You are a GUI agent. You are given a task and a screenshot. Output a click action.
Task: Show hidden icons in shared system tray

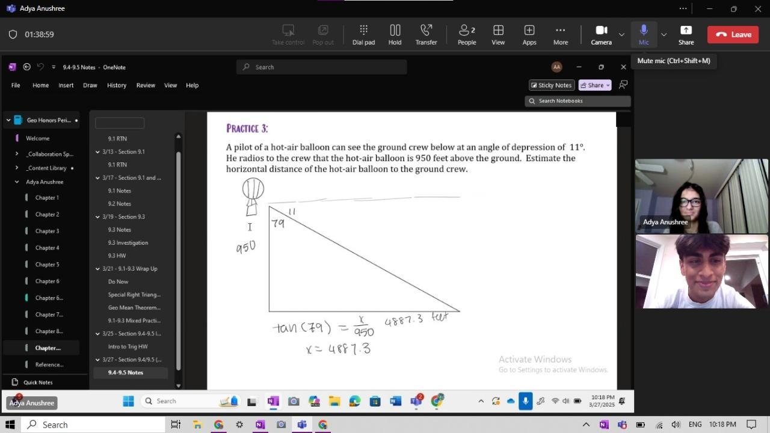pyautogui.click(x=481, y=401)
